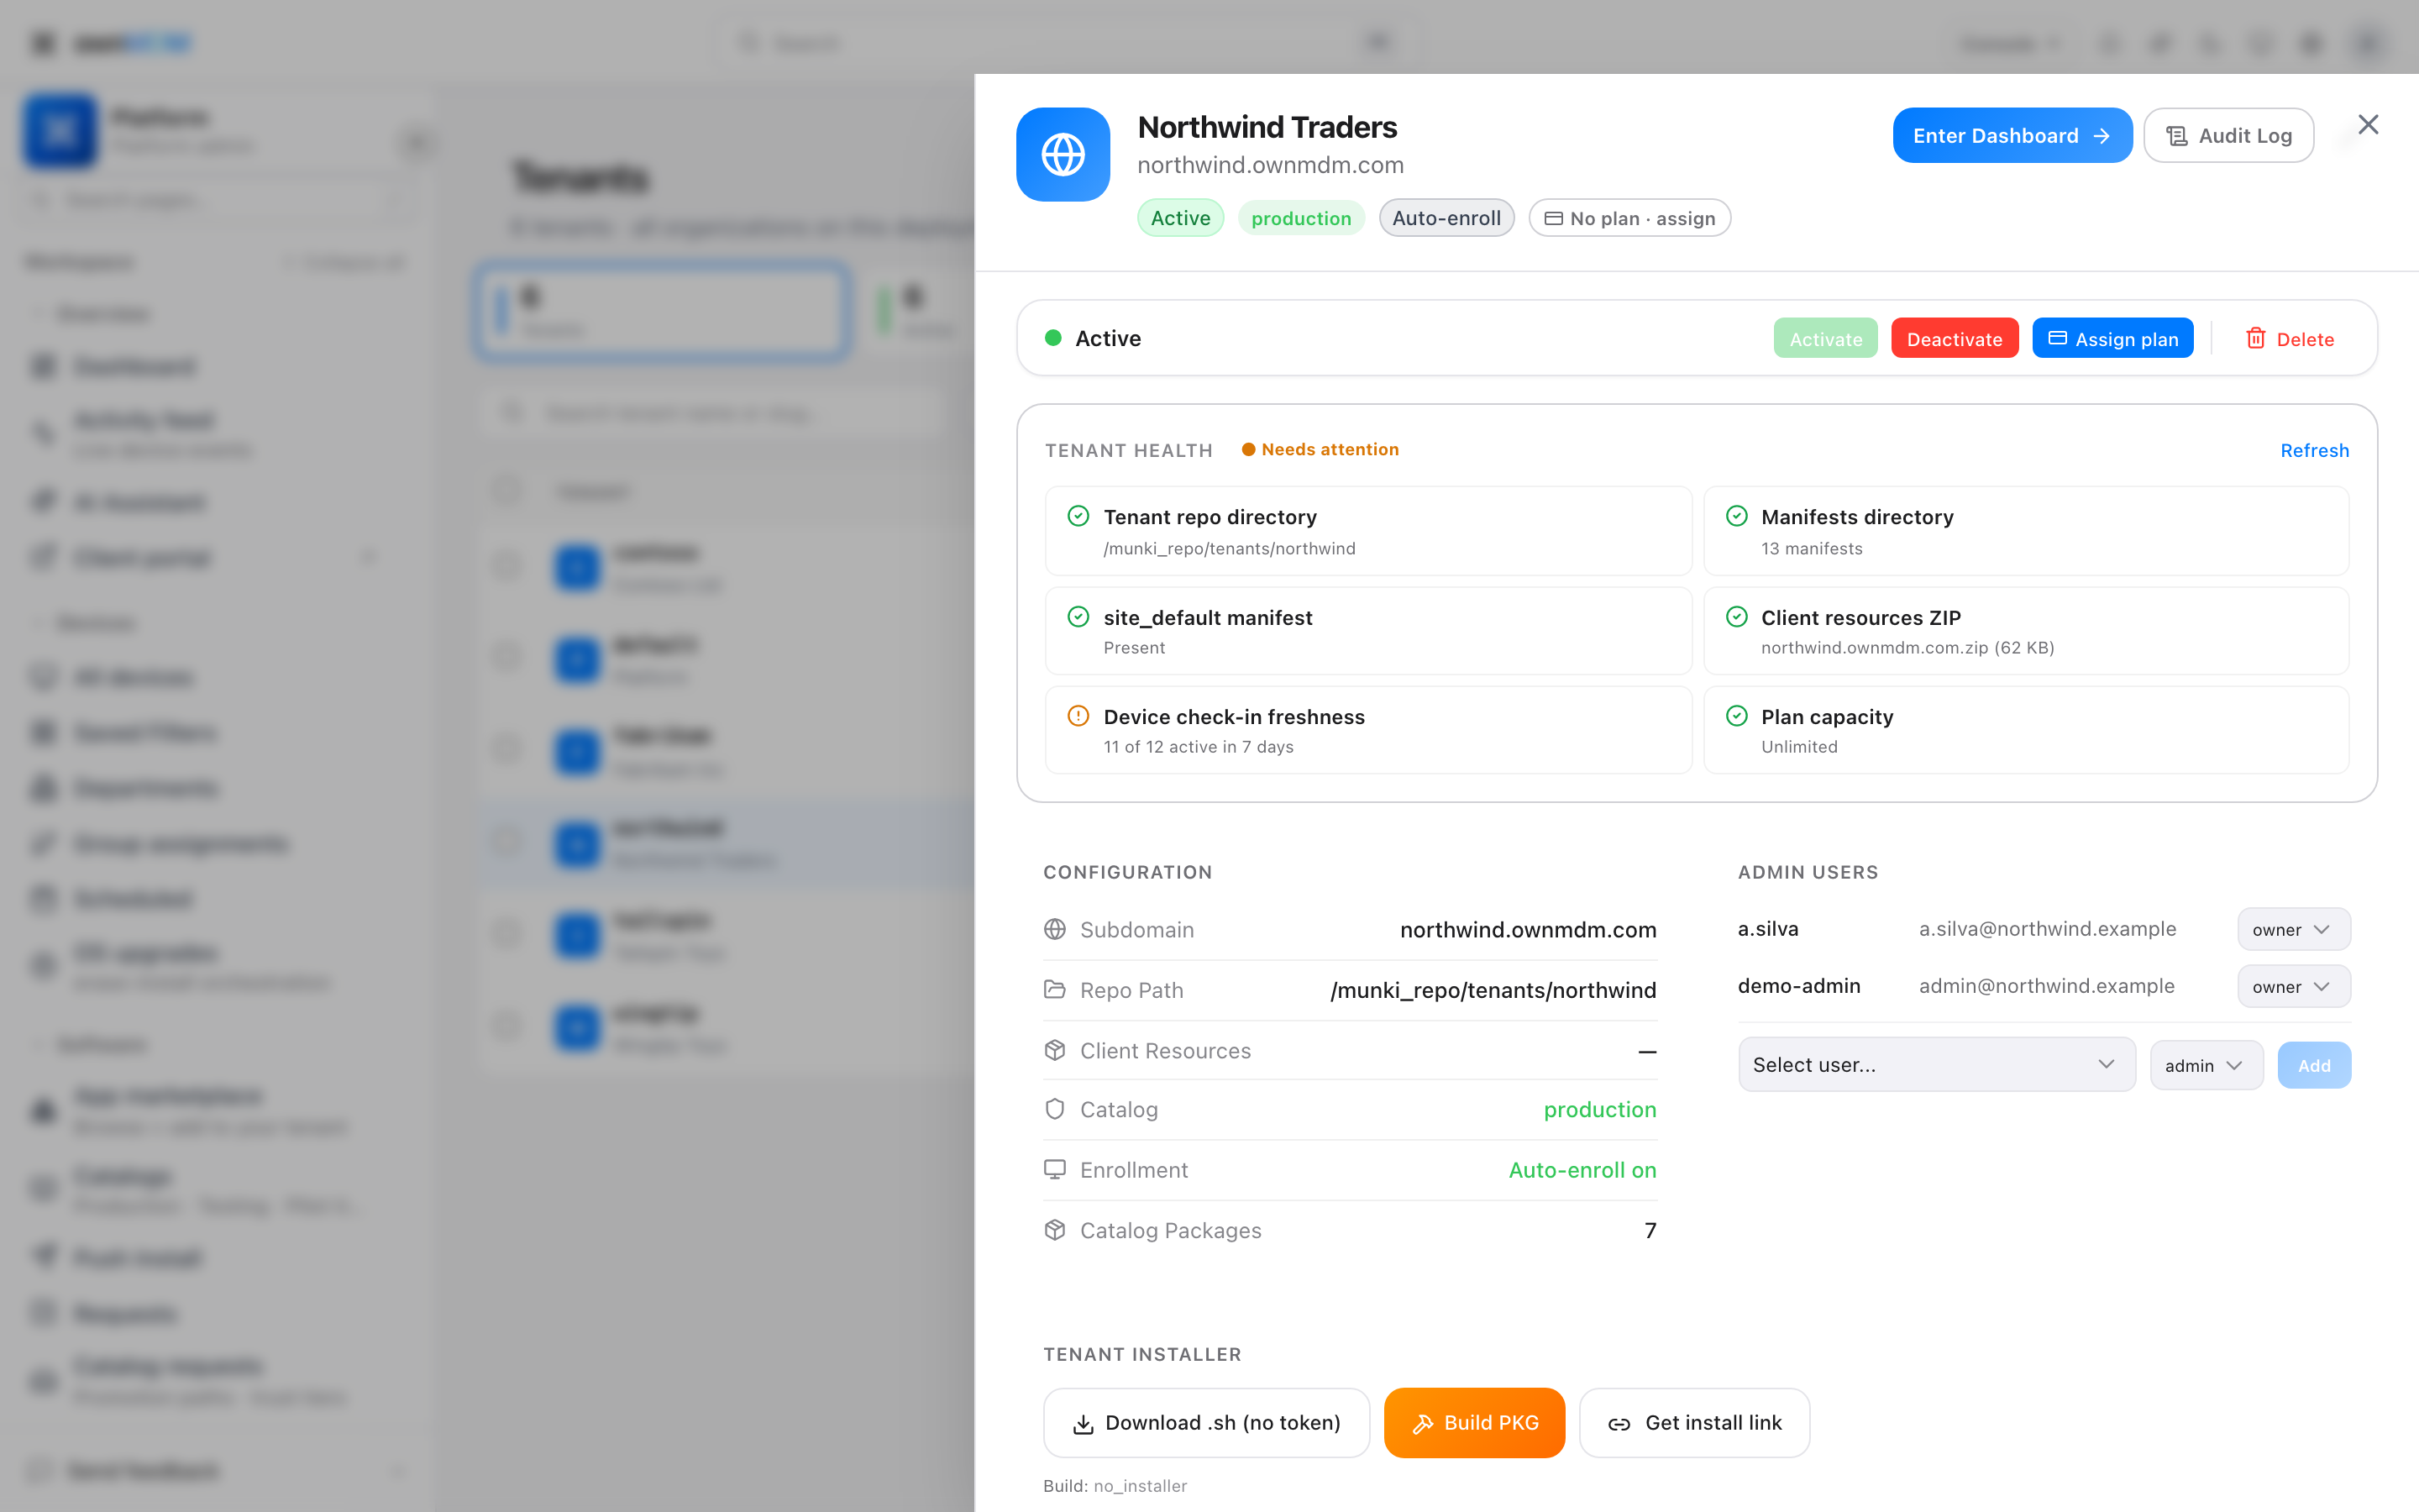Click 'northwind.ownmdm.com.zip (62 KB)' text
Image resolution: width=2419 pixels, height=1512 pixels.
pos(1907,648)
